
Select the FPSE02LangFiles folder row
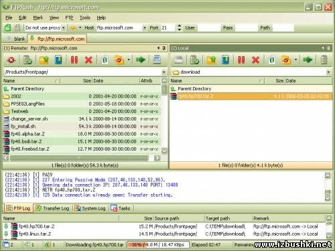pyautogui.click(x=82, y=104)
